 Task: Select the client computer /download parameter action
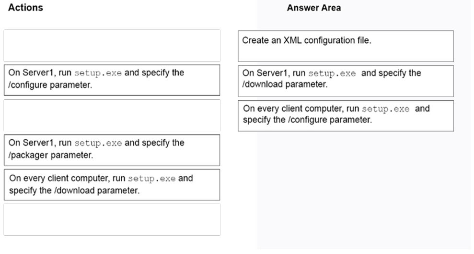click(x=112, y=185)
